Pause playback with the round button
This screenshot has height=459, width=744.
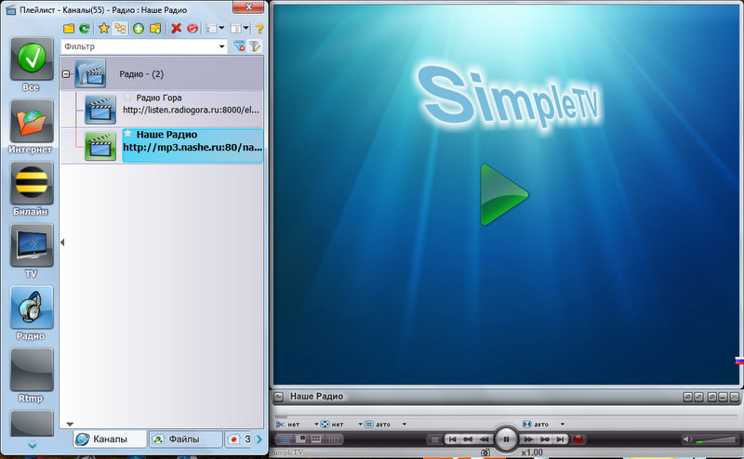tap(506, 439)
